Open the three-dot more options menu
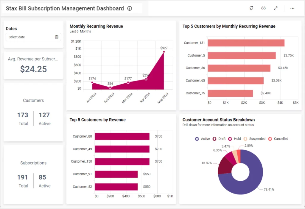 (292, 8)
